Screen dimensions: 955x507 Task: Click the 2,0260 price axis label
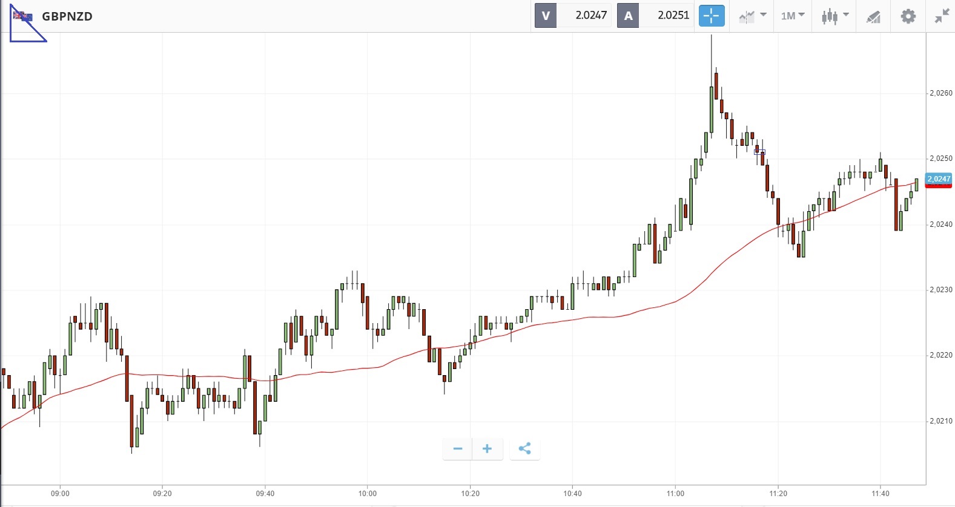tap(941, 93)
